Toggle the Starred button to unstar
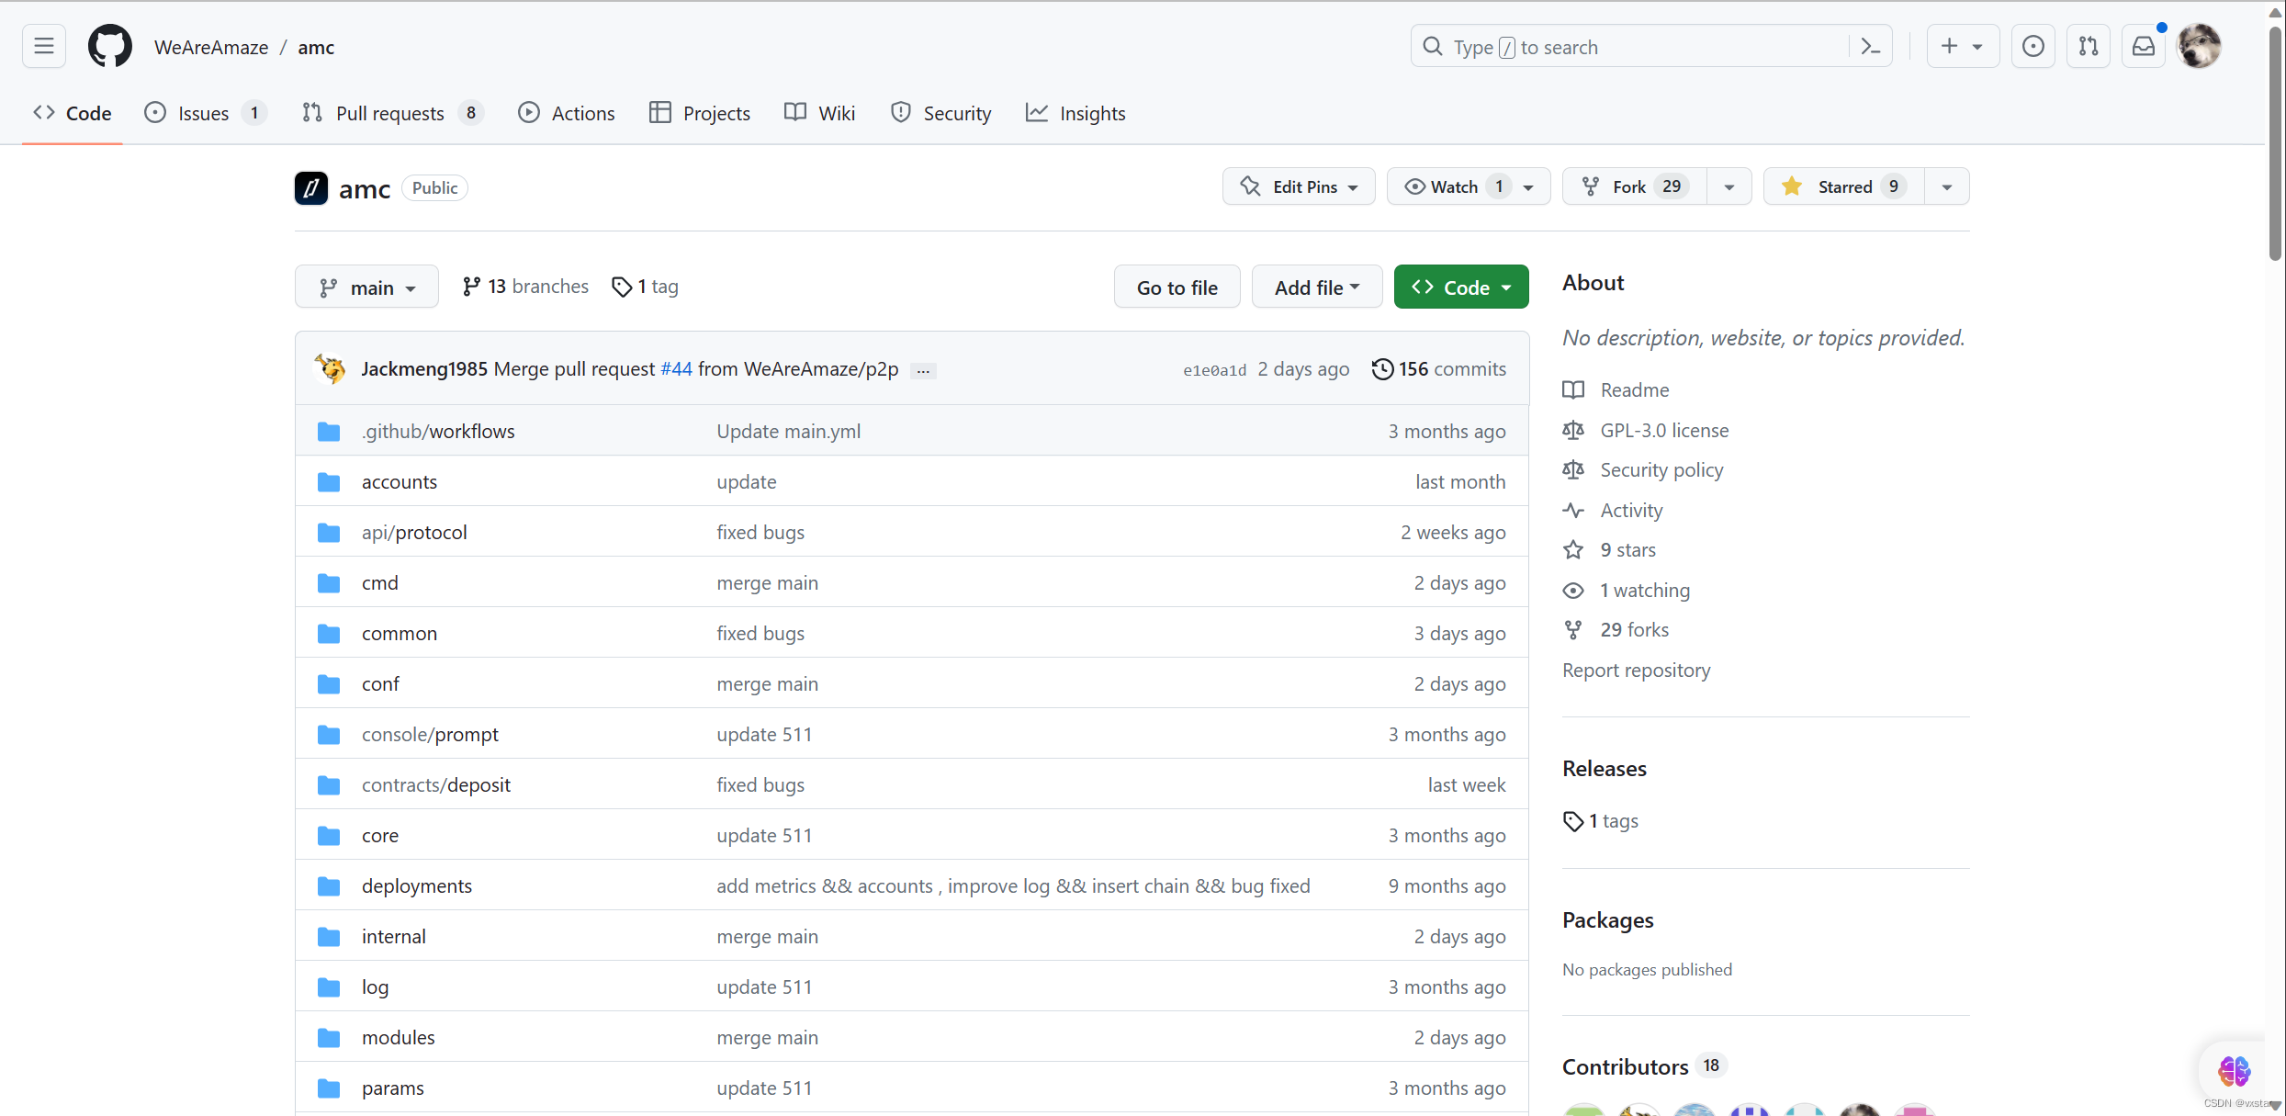The height and width of the screenshot is (1116, 2286). 1843,186
